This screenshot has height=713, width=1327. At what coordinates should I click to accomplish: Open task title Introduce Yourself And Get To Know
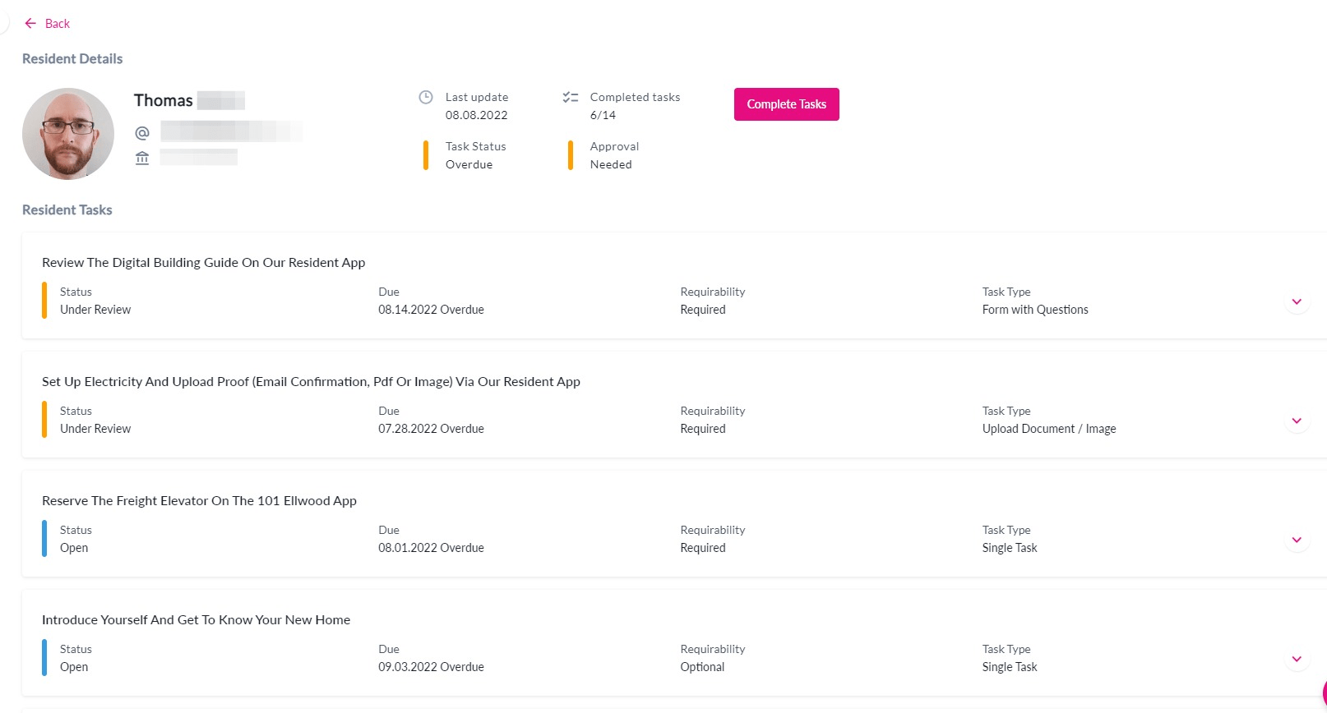pyautogui.click(x=196, y=619)
